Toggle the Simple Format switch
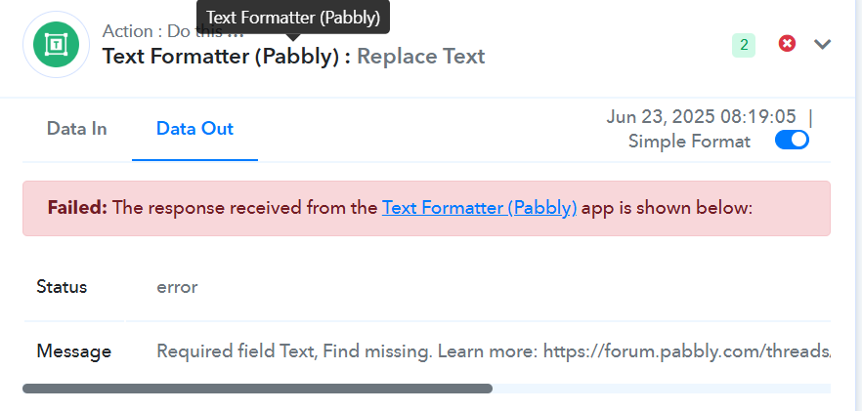The width and height of the screenshot is (862, 411). tap(792, 141)
